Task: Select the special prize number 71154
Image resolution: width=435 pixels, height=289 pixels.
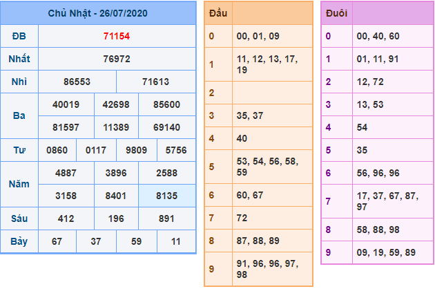Action: [x=117, y=36]
